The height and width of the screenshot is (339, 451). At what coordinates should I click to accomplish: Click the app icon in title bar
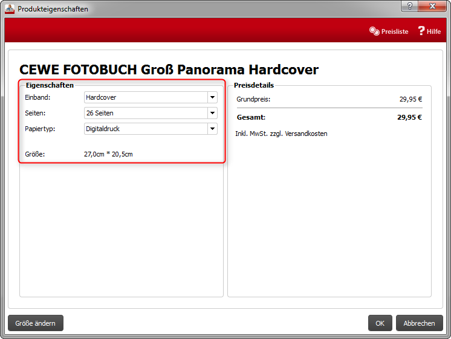(10, 9)
